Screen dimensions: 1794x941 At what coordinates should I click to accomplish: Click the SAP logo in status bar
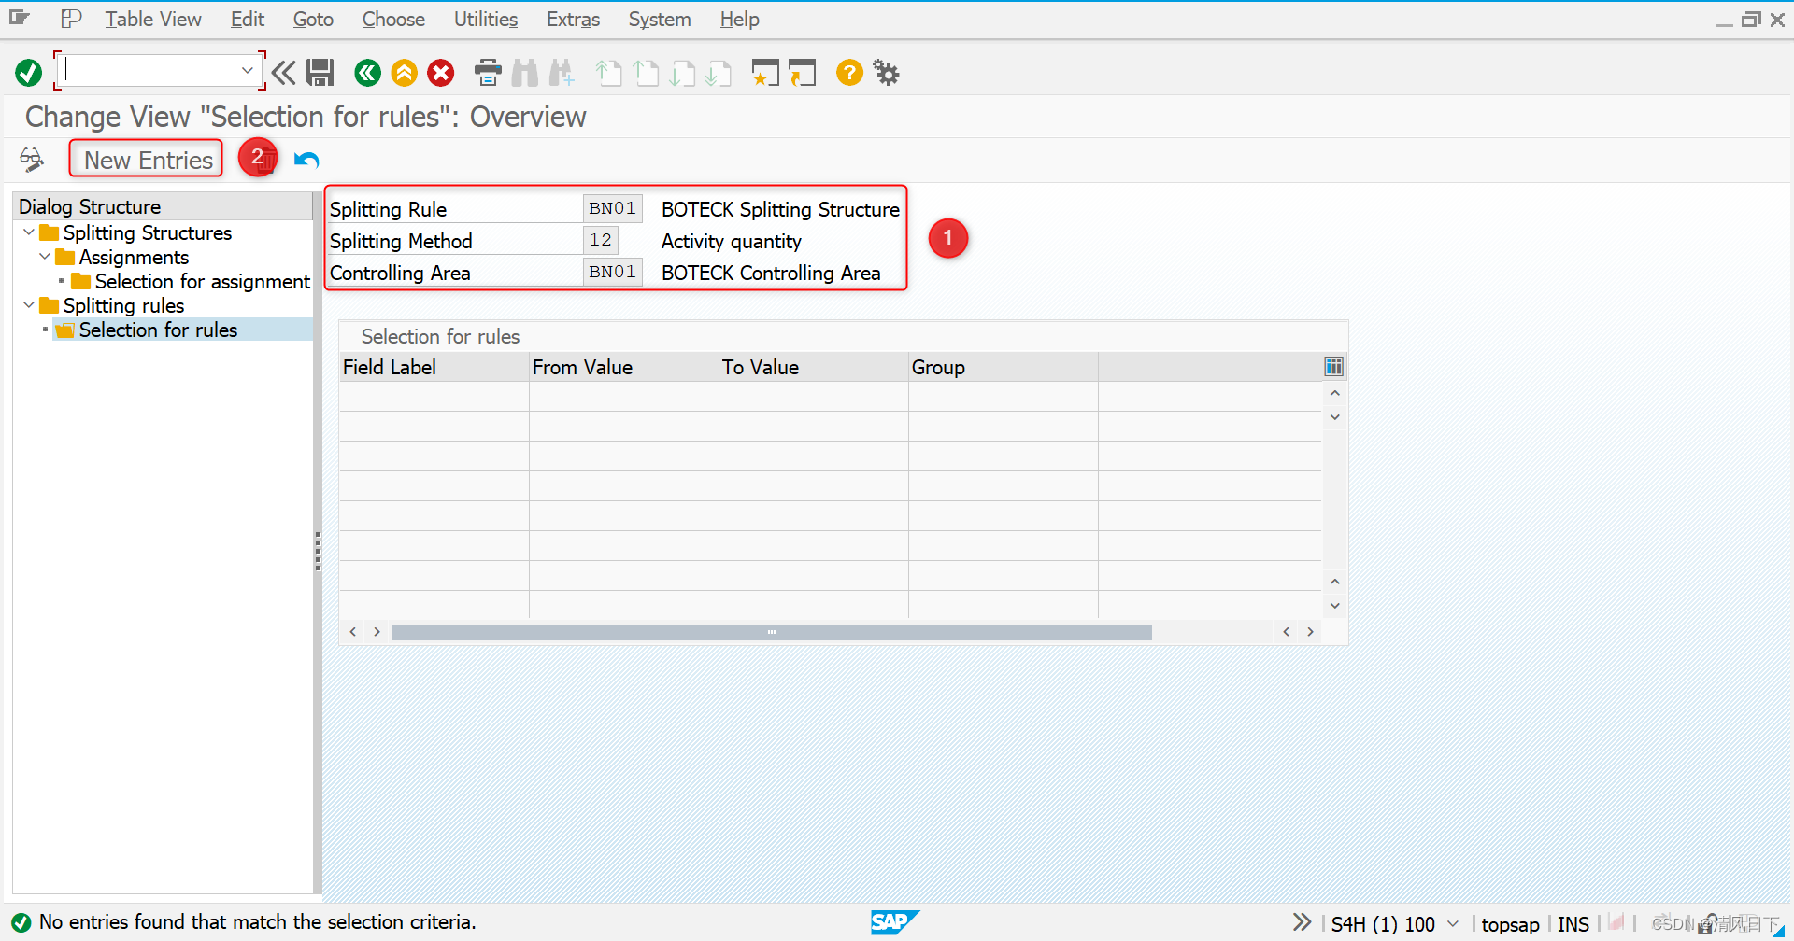pyautogui.click(x=894, y=922)
